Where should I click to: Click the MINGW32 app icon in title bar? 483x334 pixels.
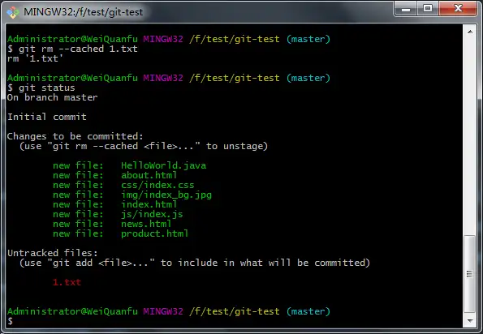13,12
